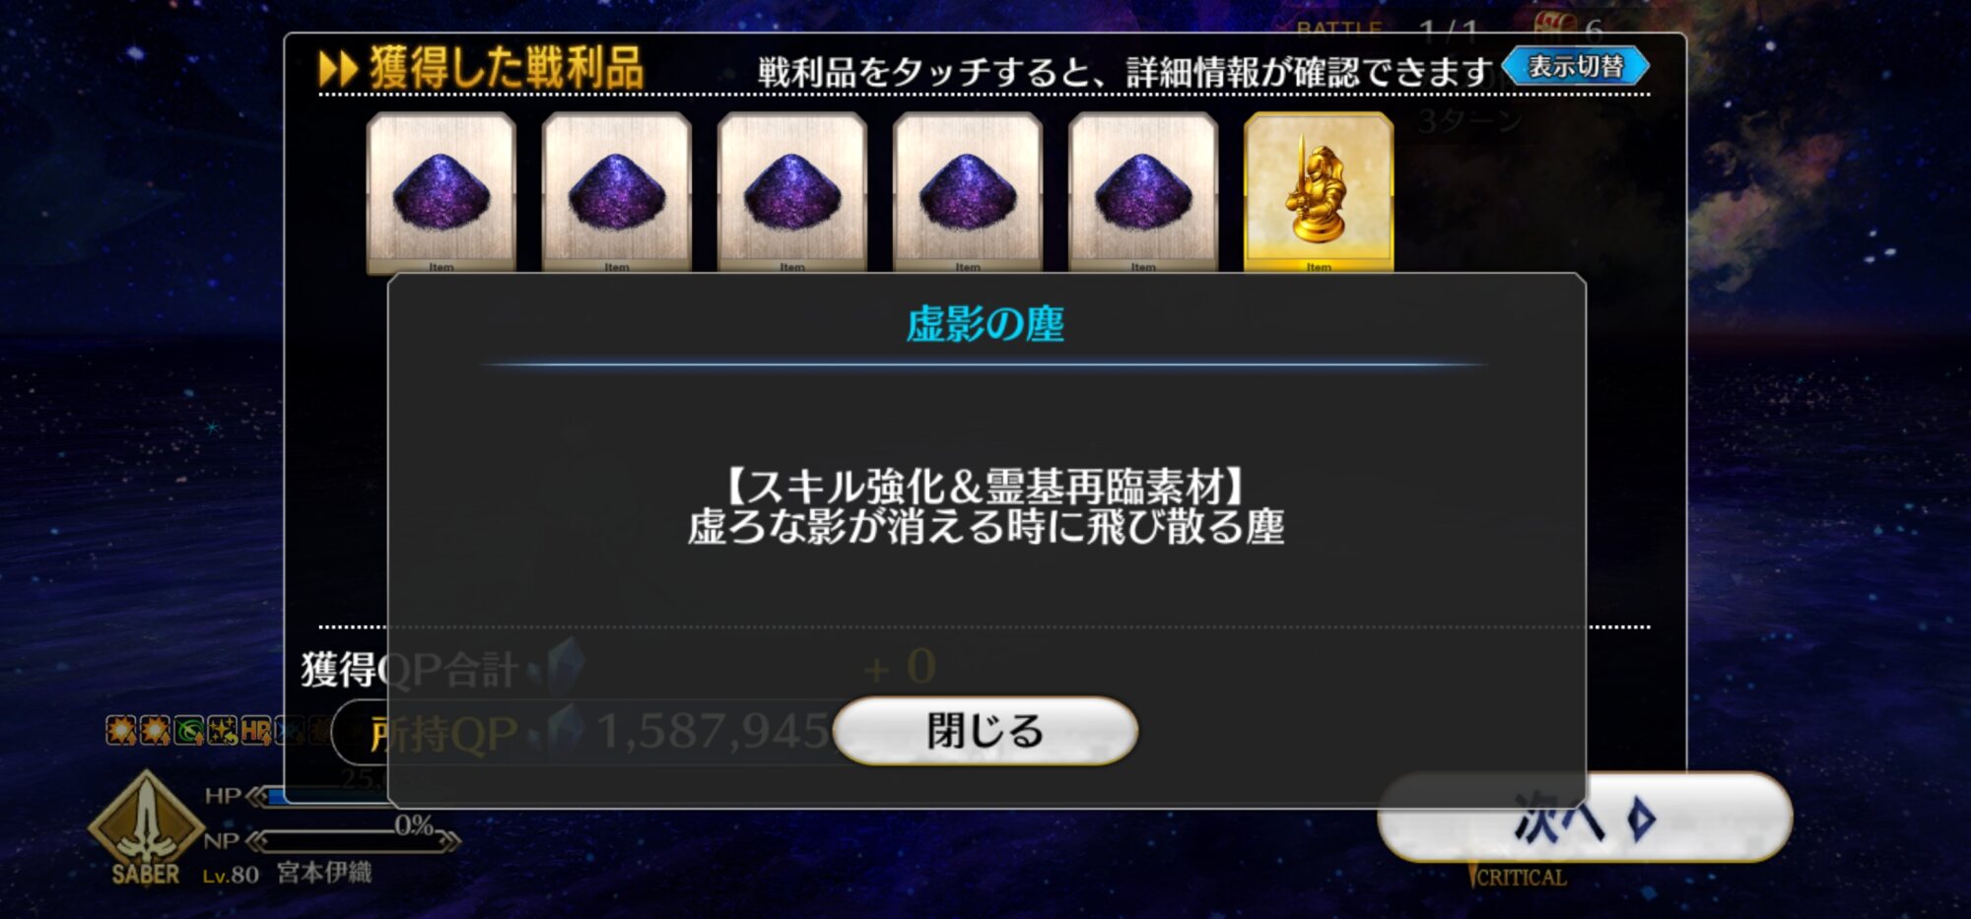Tap the third purple dust loot item
Image resolution: width=1971 pixels, height=919 pixels.
792,192
